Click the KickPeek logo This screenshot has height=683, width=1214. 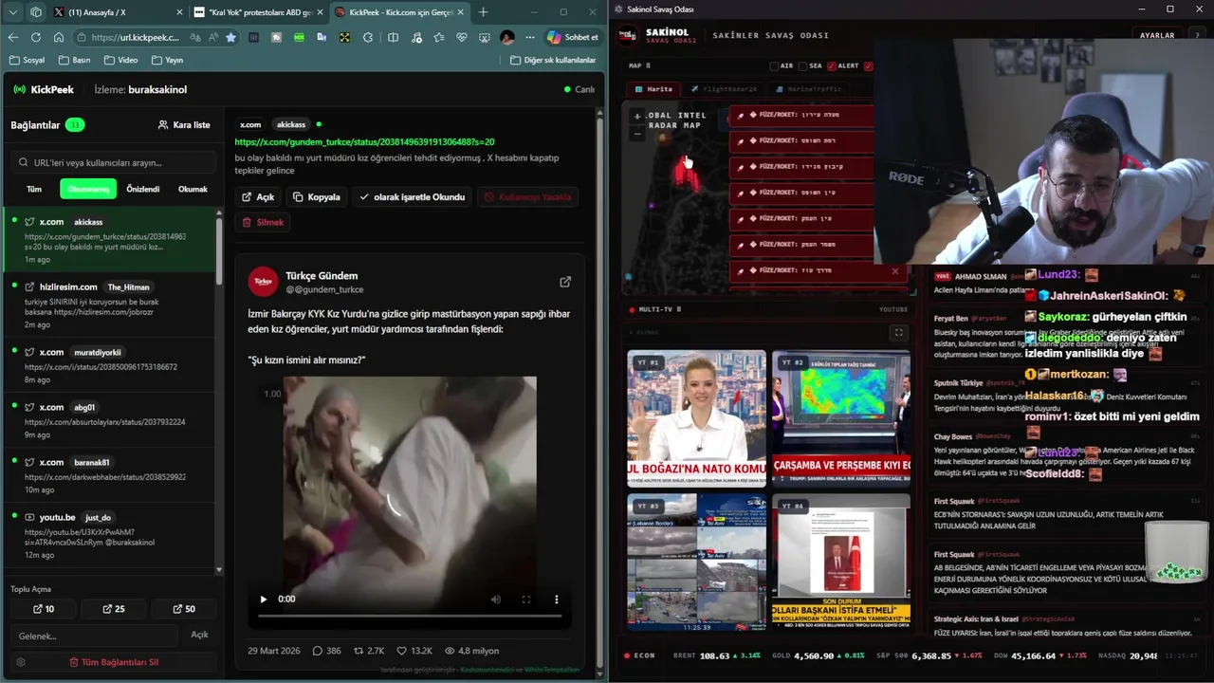pos(43,89)
